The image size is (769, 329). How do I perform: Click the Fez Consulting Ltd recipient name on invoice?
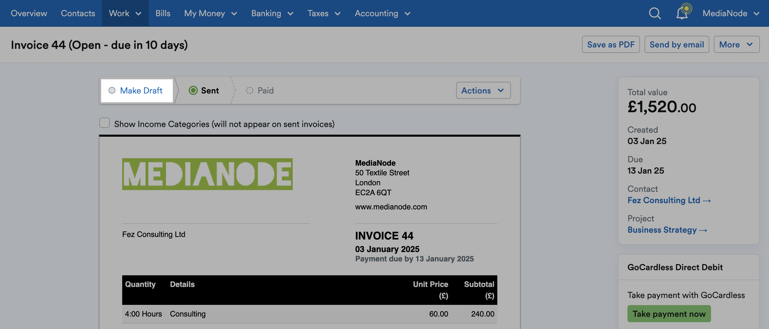(x=153, y=234)
